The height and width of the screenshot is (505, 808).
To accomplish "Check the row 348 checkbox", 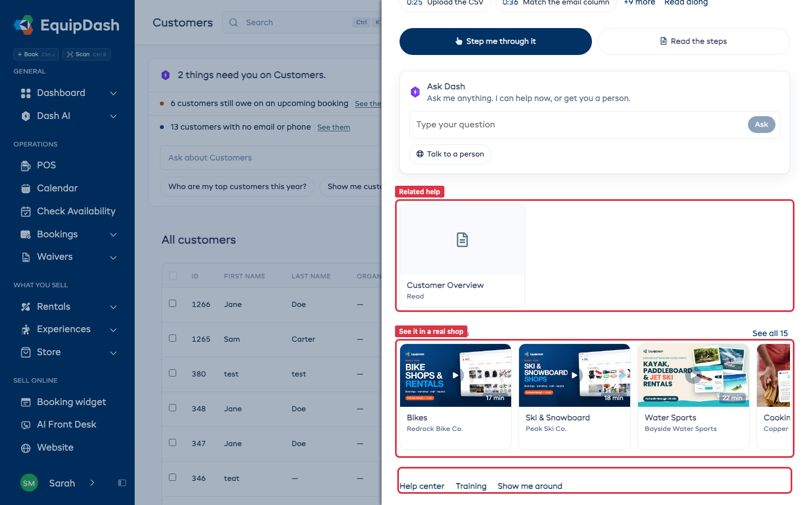I will 173,408.
